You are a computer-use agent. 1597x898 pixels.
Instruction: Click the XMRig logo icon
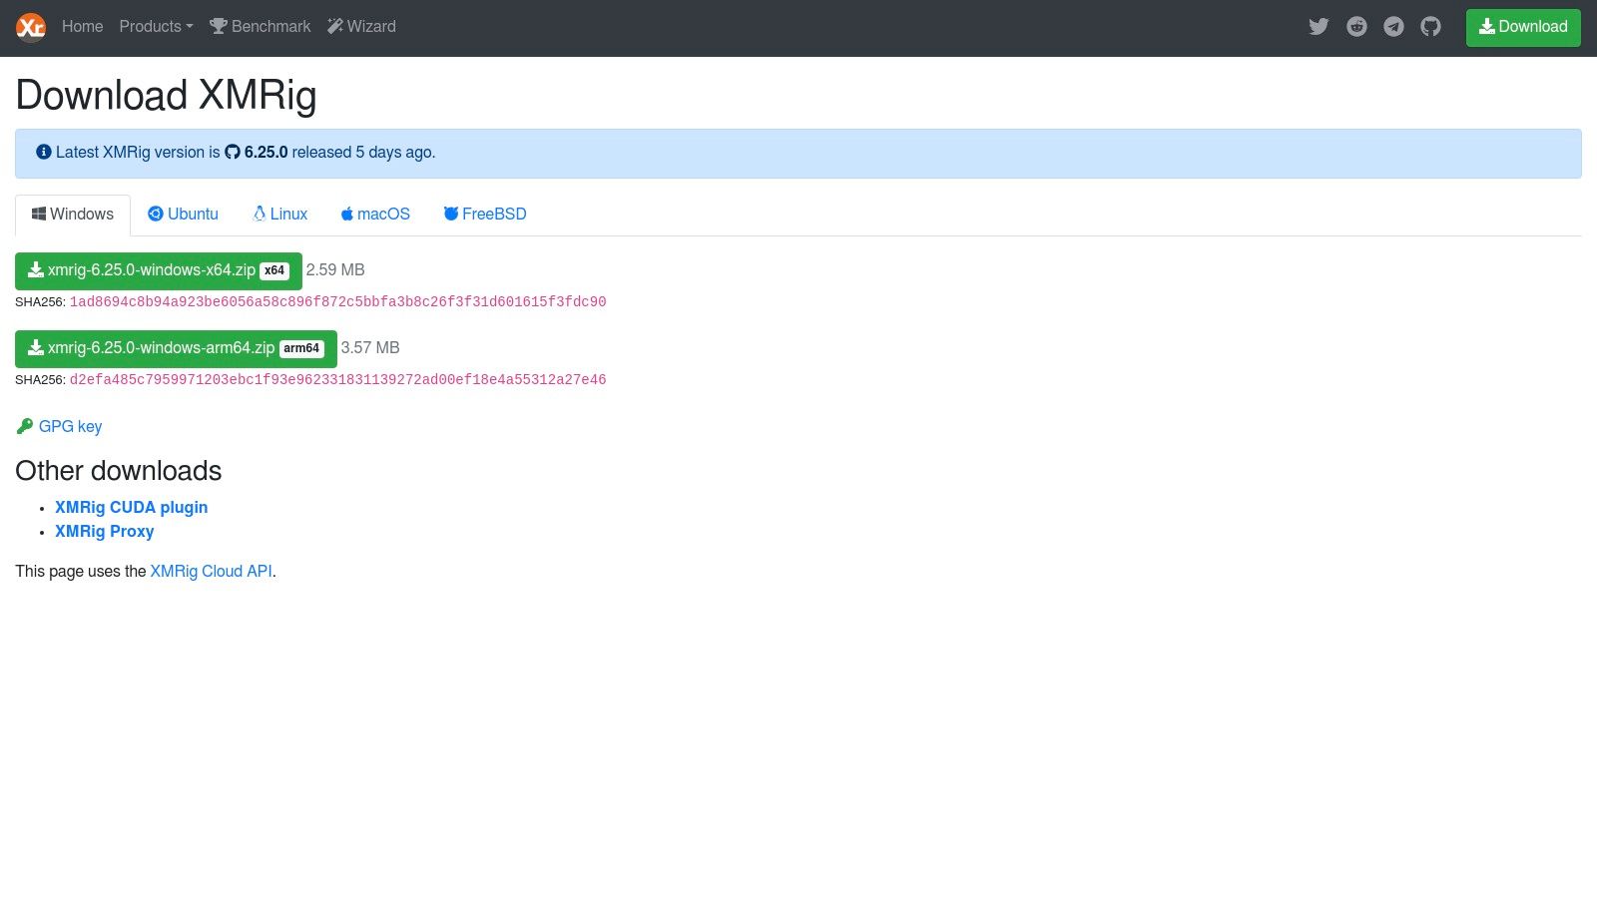pos(31,27)
